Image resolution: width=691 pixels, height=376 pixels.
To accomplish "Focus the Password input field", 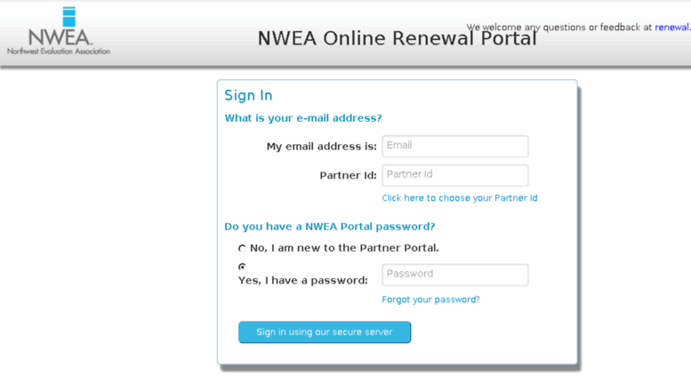I will (x=454, y=275).
